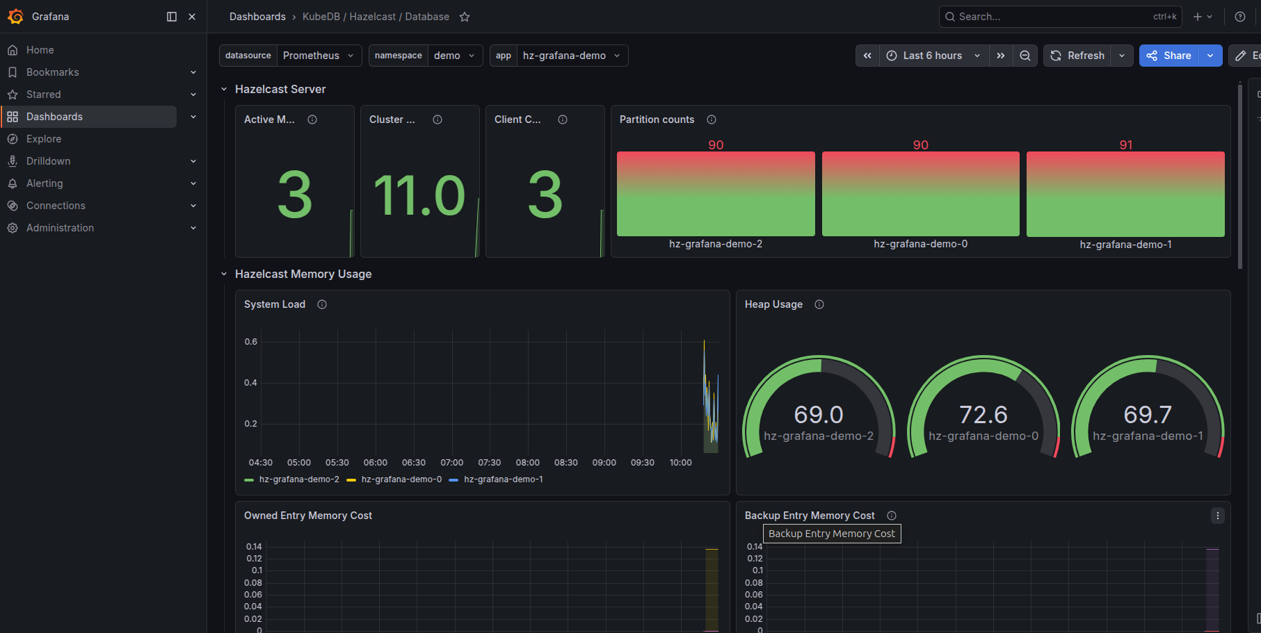The height and width of the screenshot is (633, 1261).
Task: Click the hz-grafana-demo-0 partition count bar
Action: (x=921, y=194)
